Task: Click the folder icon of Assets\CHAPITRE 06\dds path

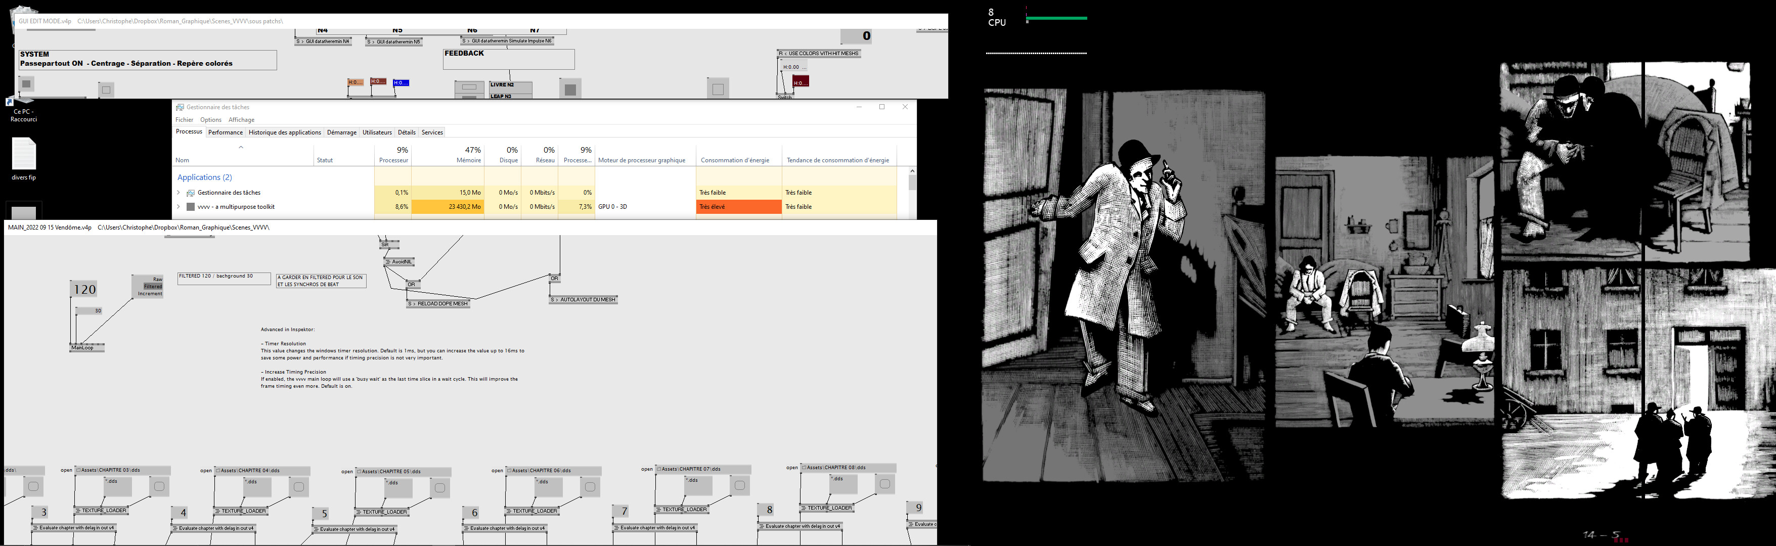Action: point(509,471)
